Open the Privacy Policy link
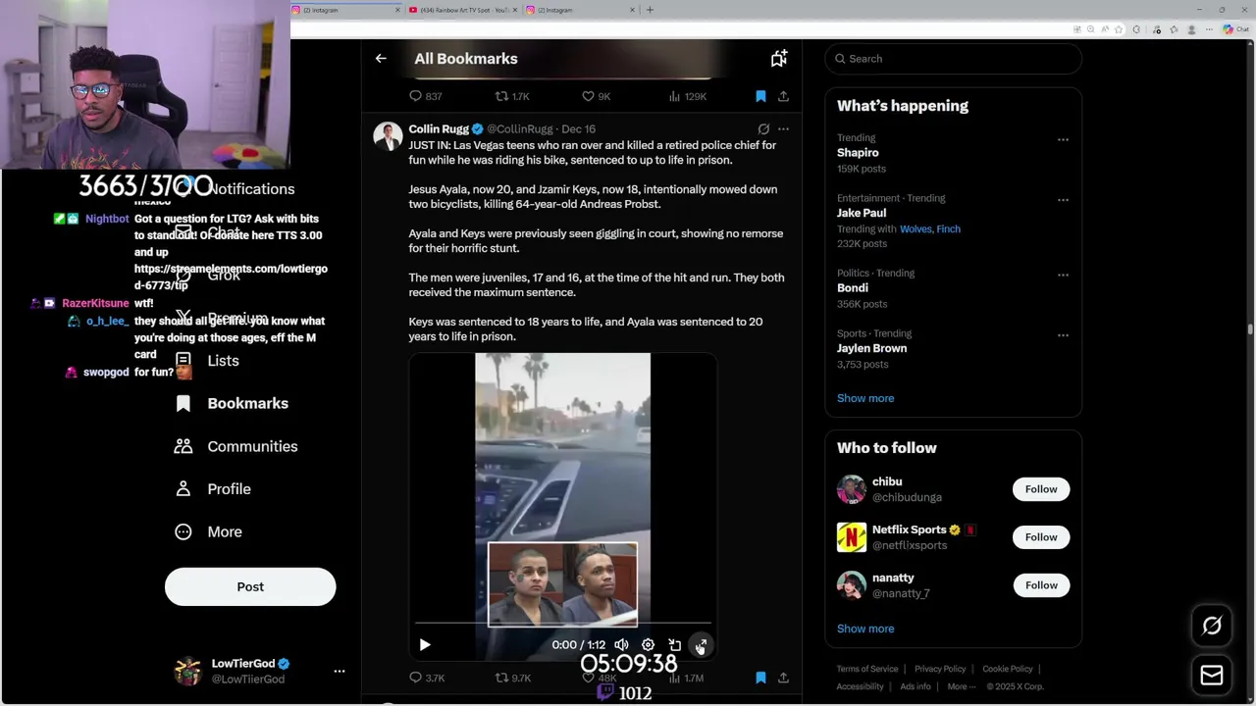This screenshot has height=706, width=1256. point(940,669)
